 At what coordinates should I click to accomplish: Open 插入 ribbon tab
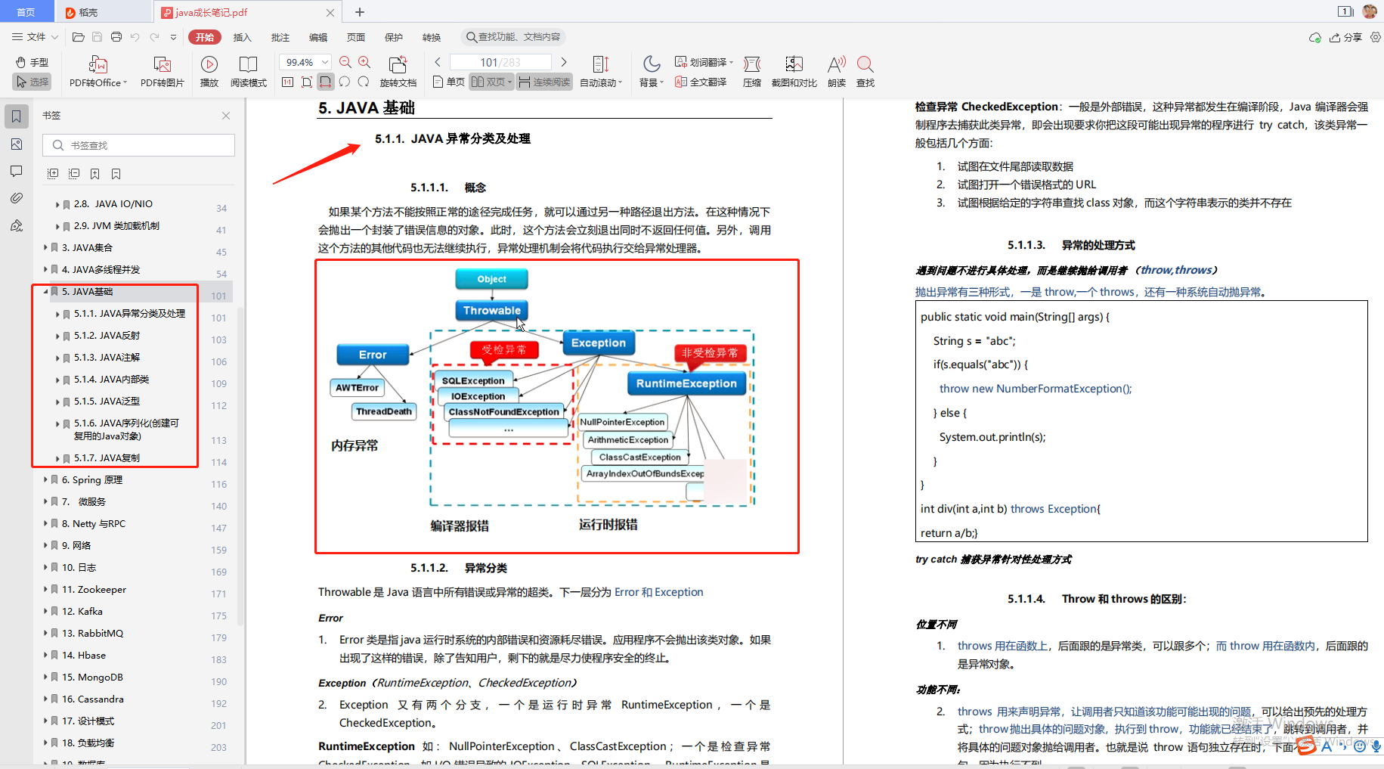(x=242, y=37)
